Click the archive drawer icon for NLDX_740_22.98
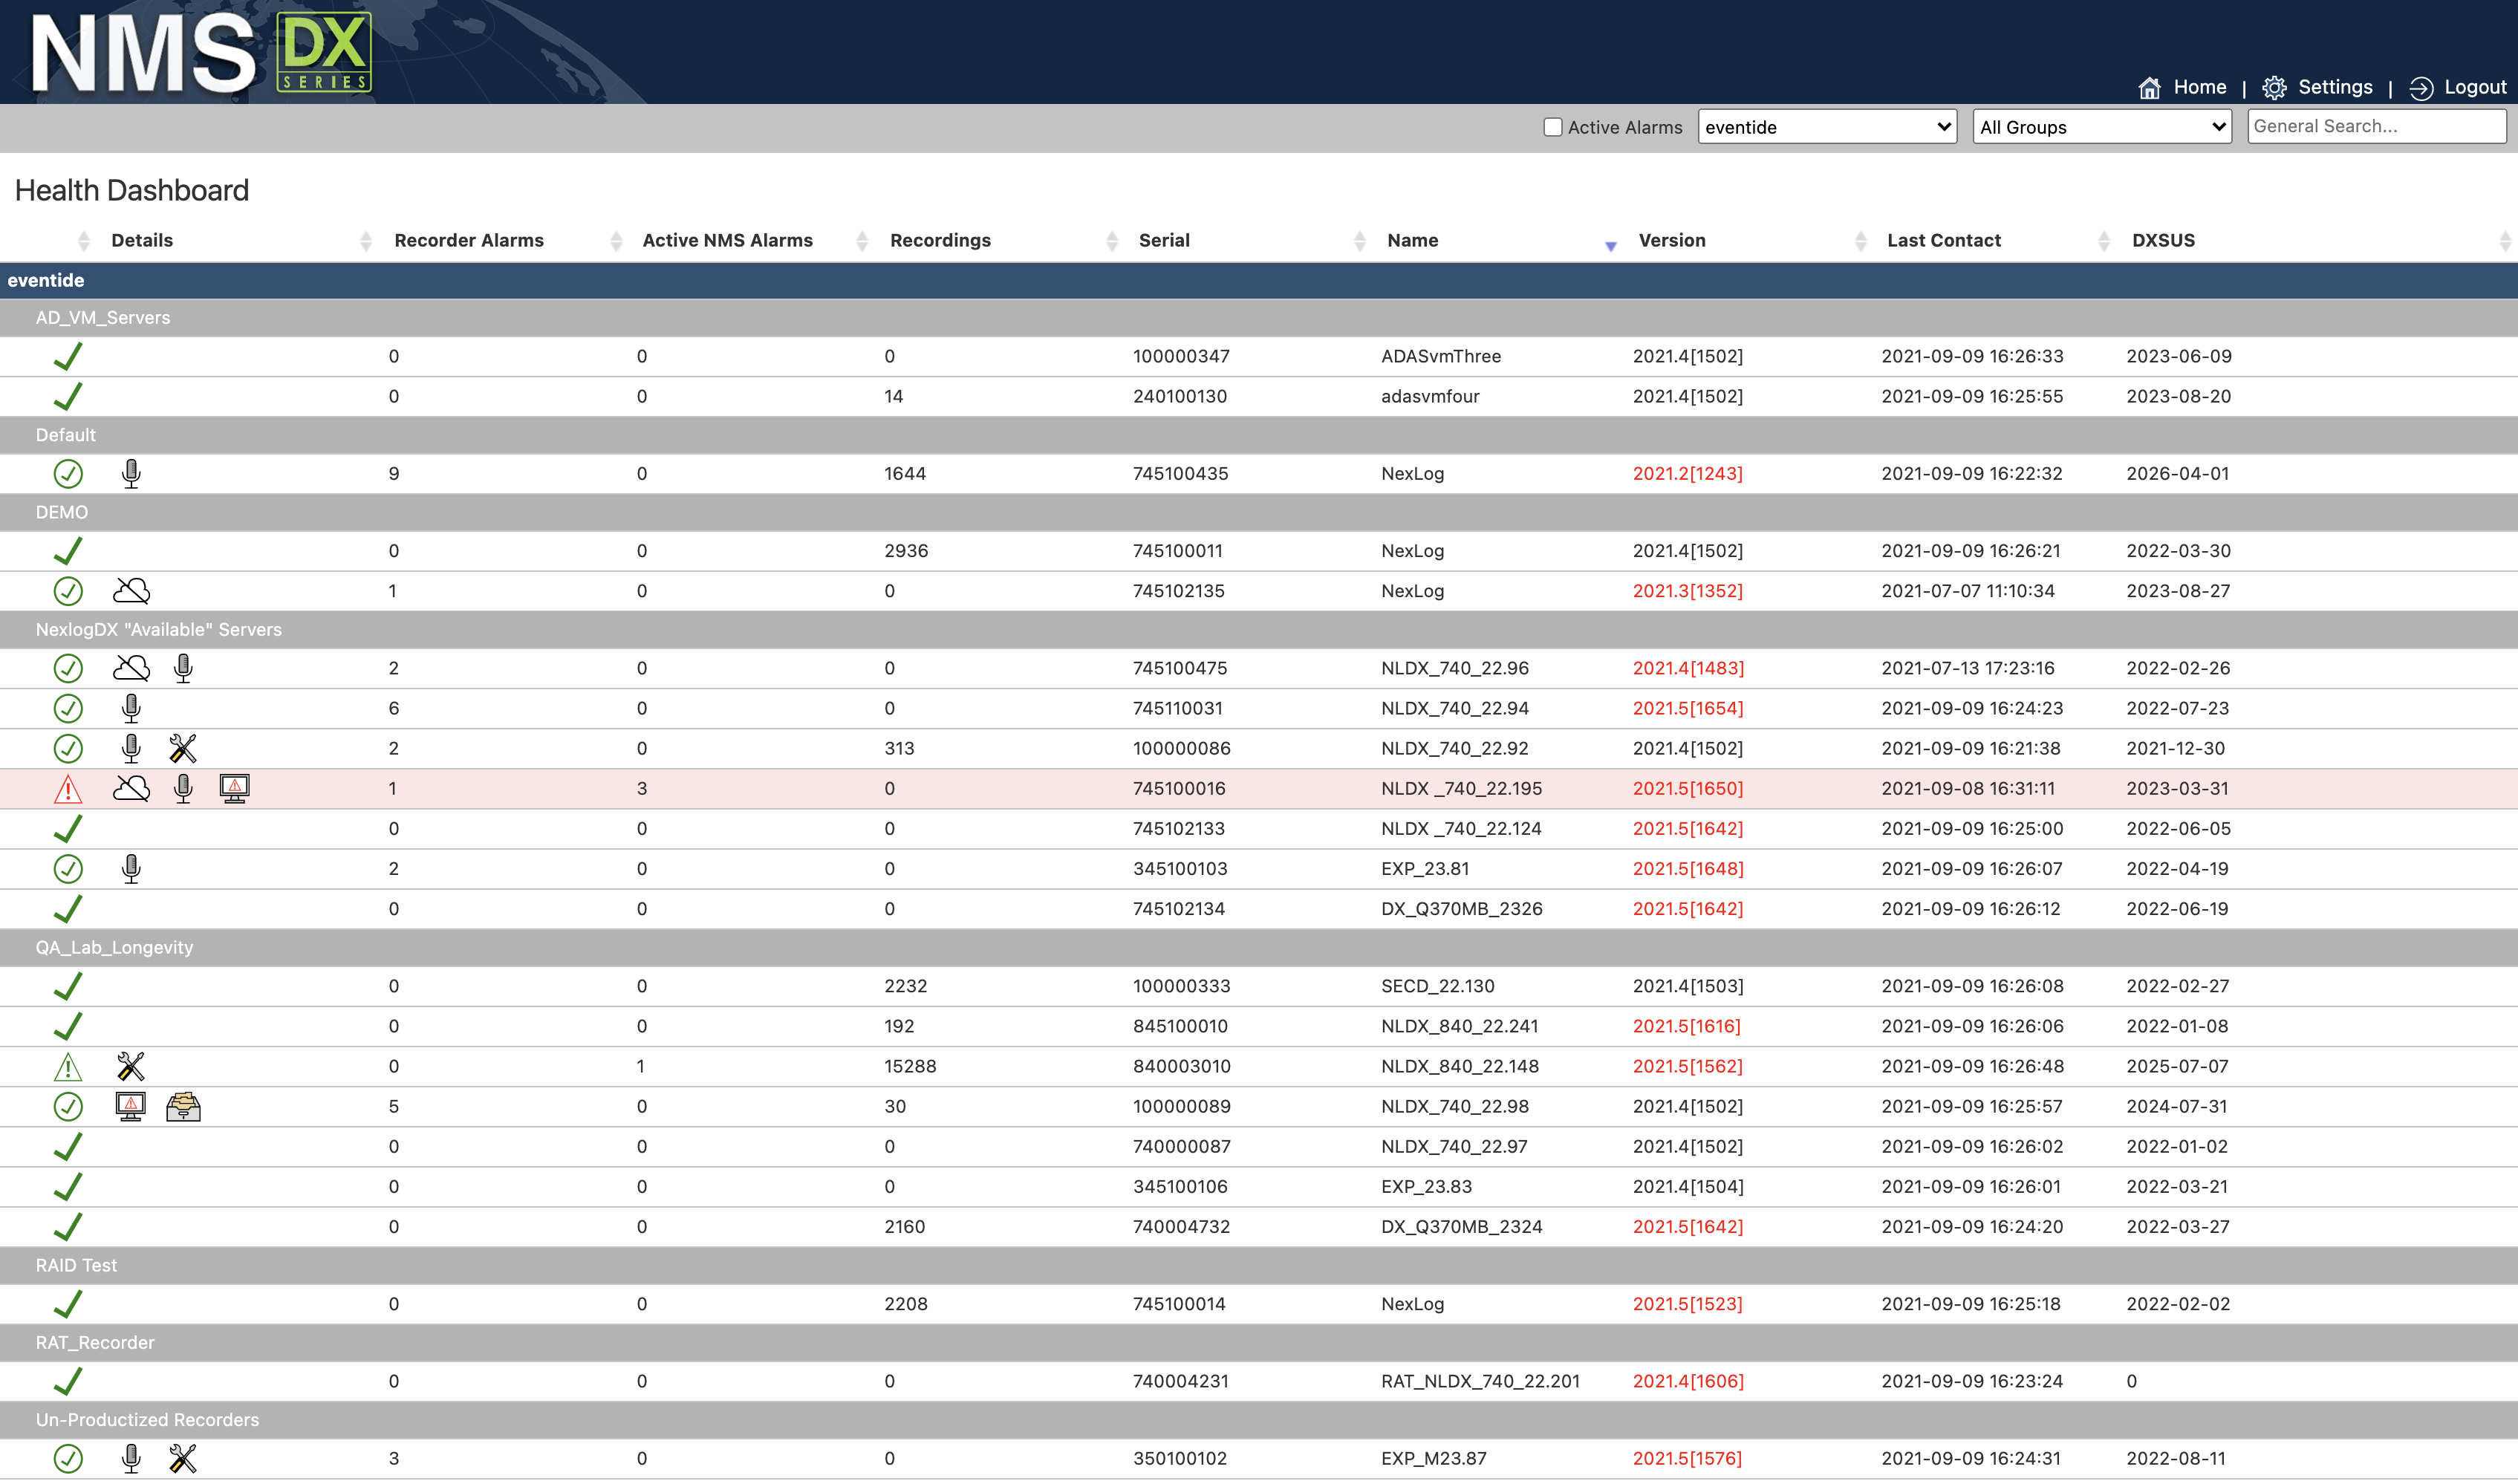This screenshot has width=2518, height=1484. click(183, 1107)
